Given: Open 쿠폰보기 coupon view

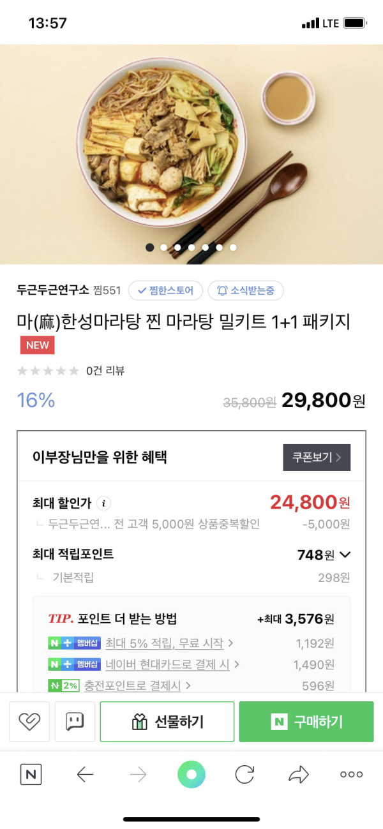Looking at the screenshot, I should coord(317,458).
